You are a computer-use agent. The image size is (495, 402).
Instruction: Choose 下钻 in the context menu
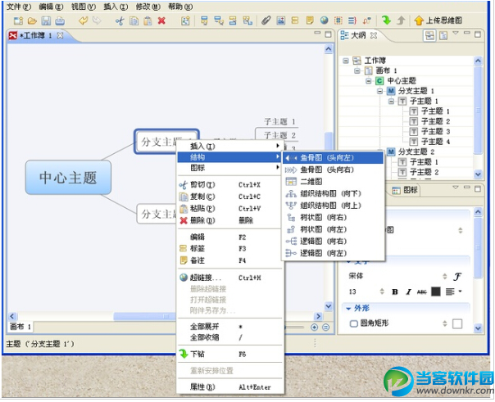tap(229, 354)
